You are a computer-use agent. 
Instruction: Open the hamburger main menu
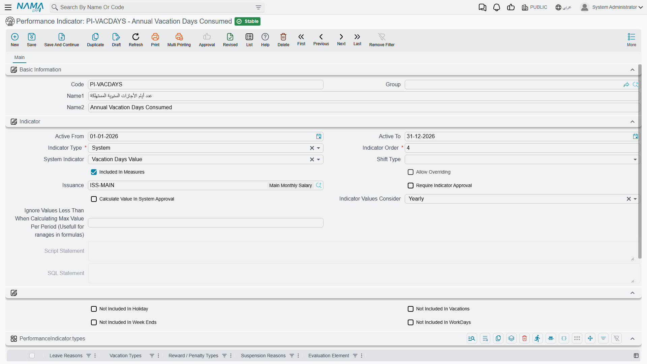point(8,7)
